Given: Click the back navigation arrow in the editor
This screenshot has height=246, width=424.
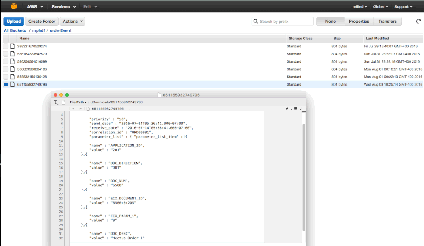Looking at the screenshot, I should click(x=73, y=108).
